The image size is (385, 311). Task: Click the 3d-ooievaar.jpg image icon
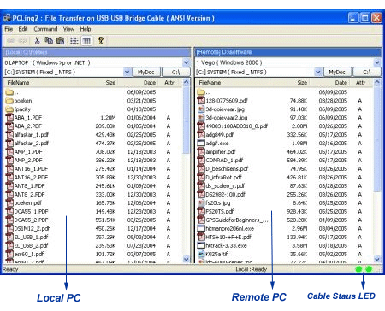201,109
